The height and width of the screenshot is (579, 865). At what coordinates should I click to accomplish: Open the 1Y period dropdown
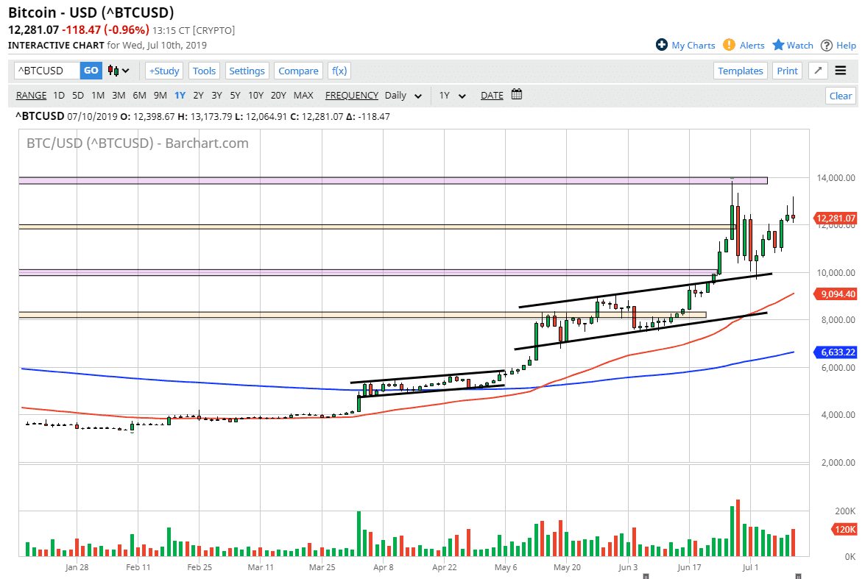pos(453,95)
